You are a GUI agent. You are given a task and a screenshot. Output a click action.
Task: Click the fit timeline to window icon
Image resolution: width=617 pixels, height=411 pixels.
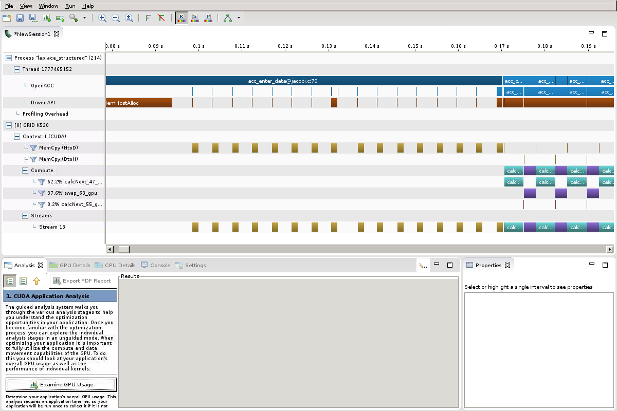[x=129, y=18]
